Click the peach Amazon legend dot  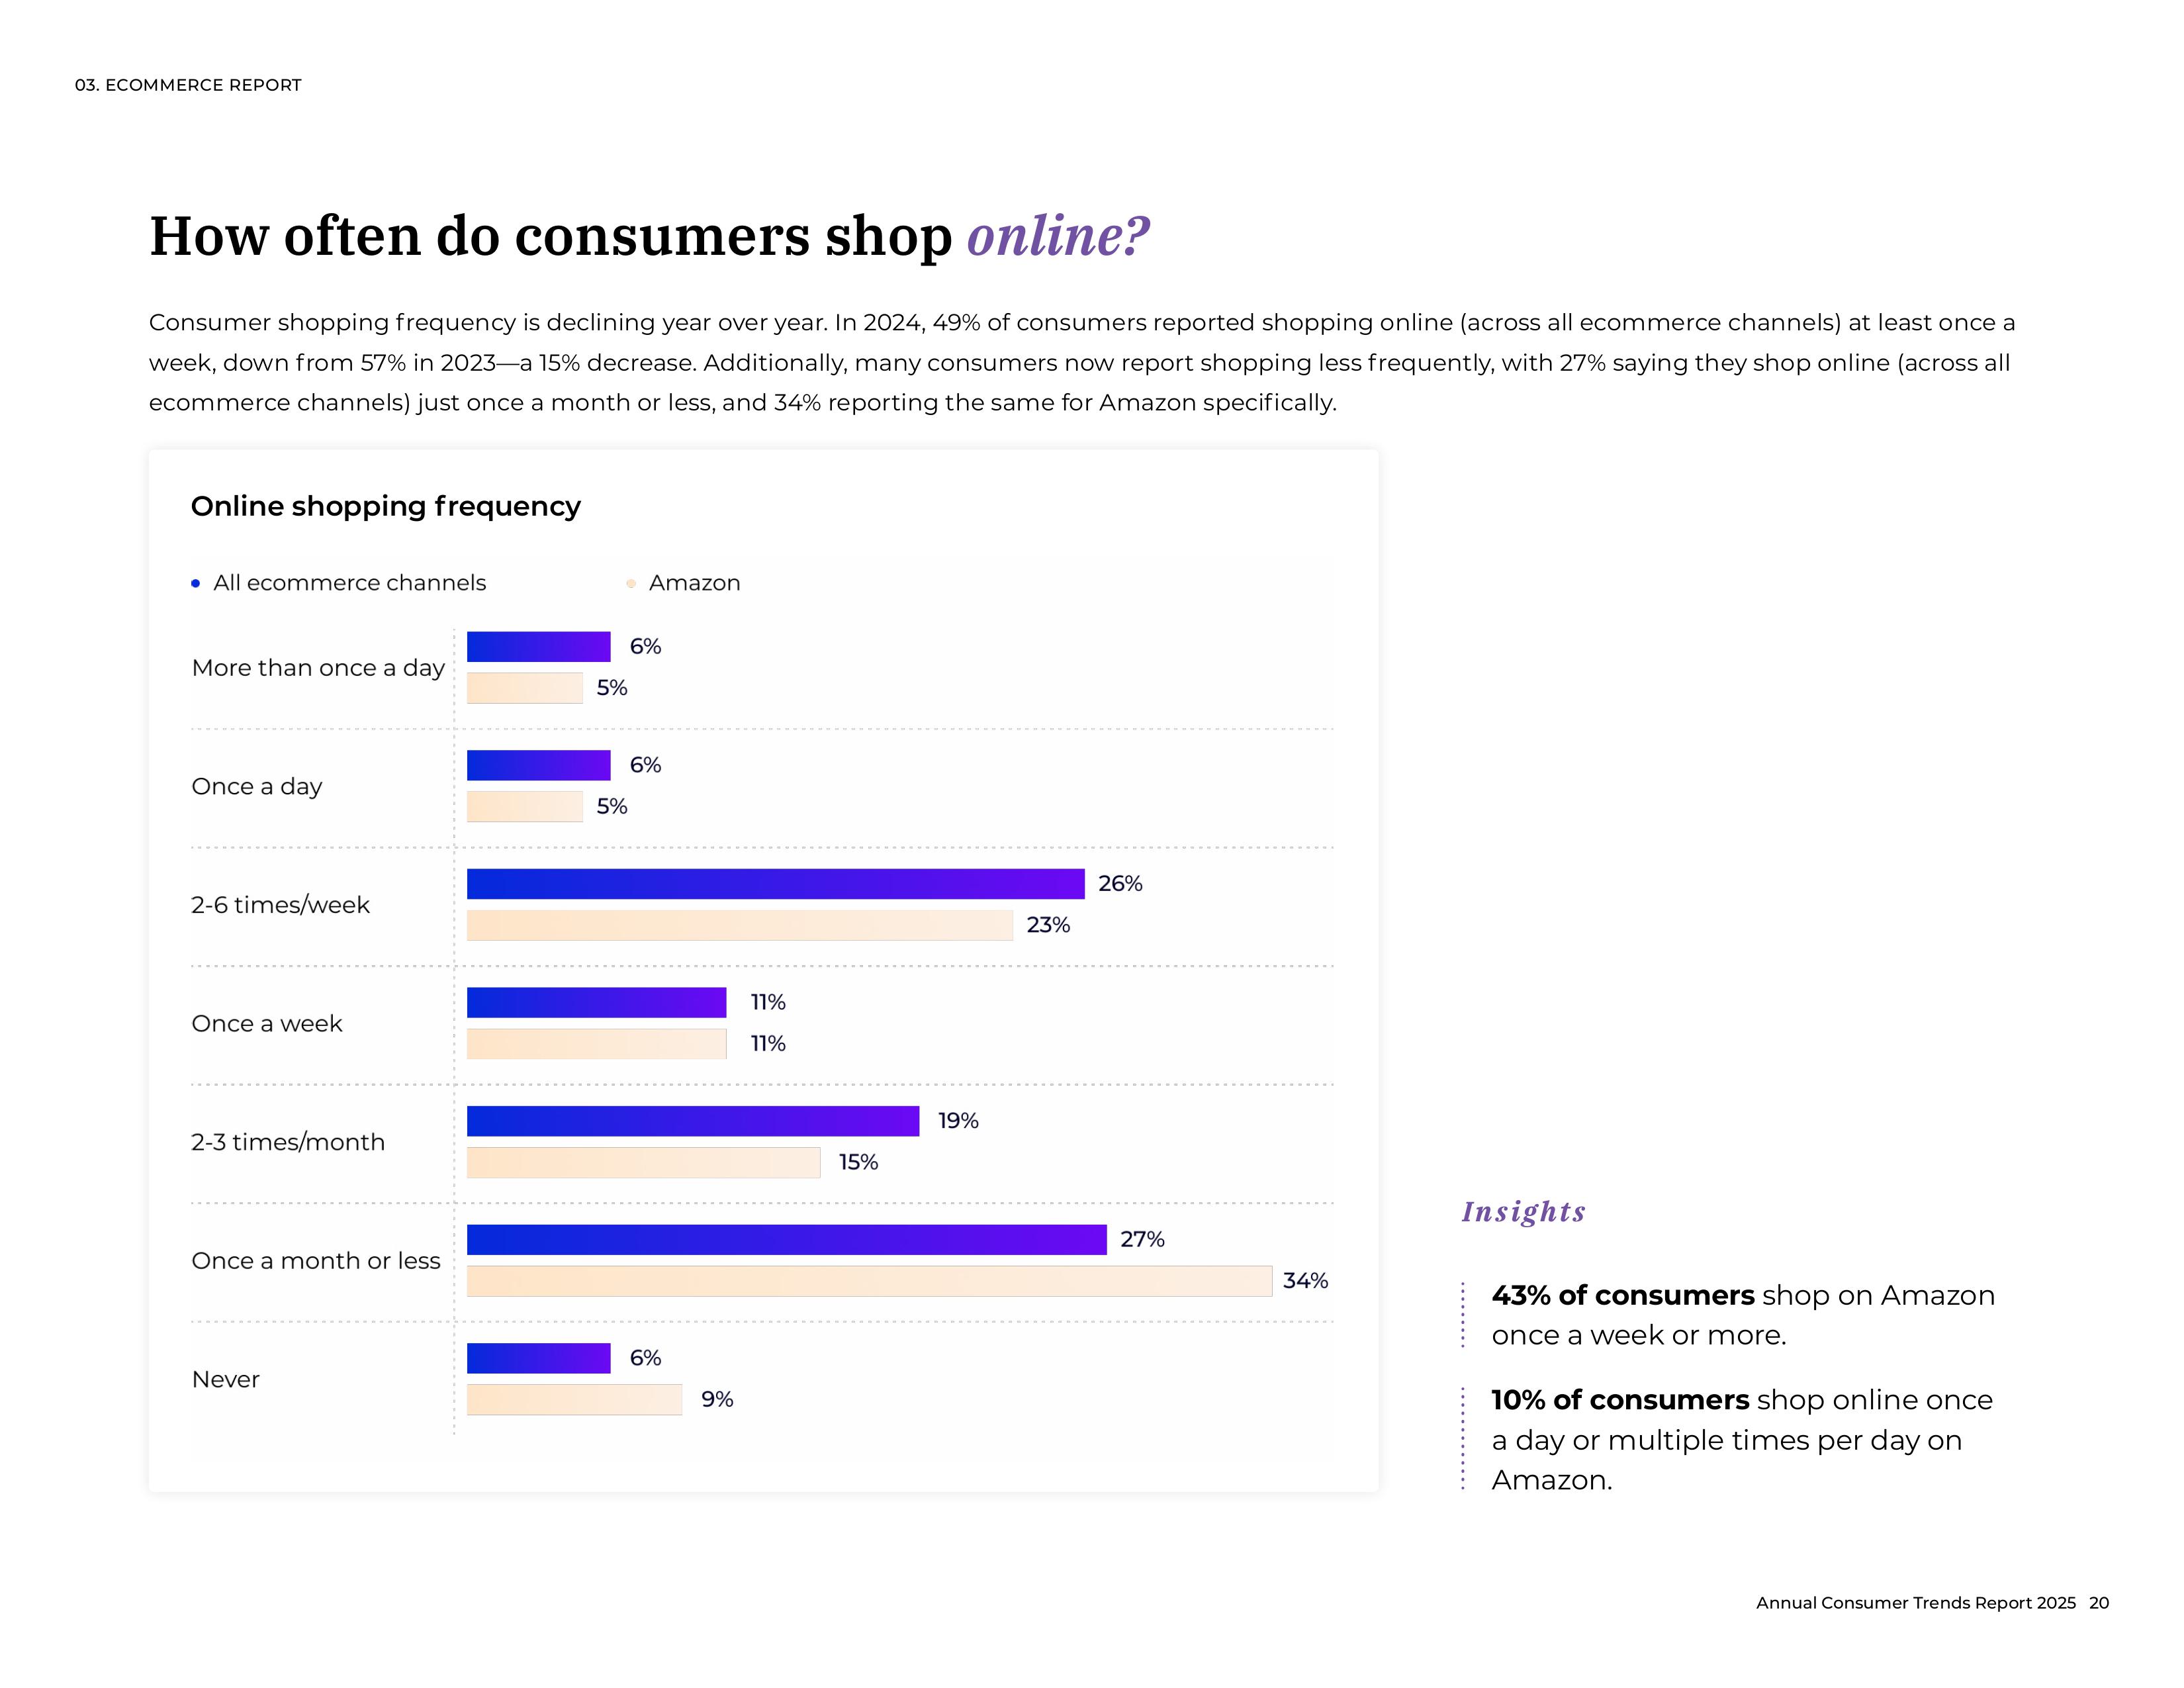631,583
